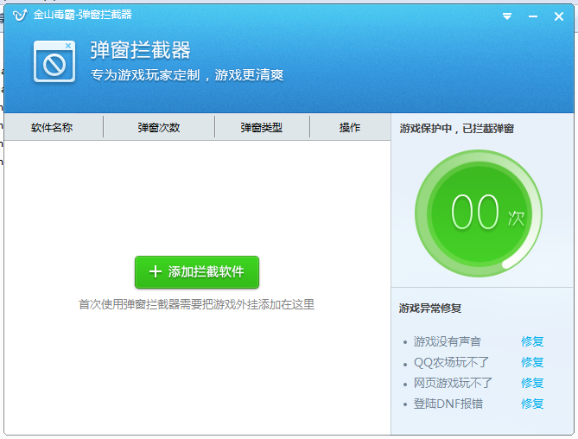Select the 弹窗类型 column header

(x=262, y=128)
